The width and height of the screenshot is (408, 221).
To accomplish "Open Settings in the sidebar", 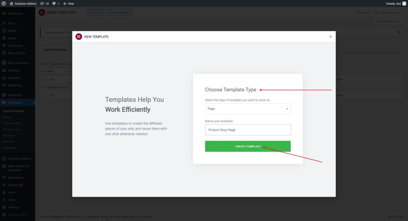I will (x=13, y=207).
